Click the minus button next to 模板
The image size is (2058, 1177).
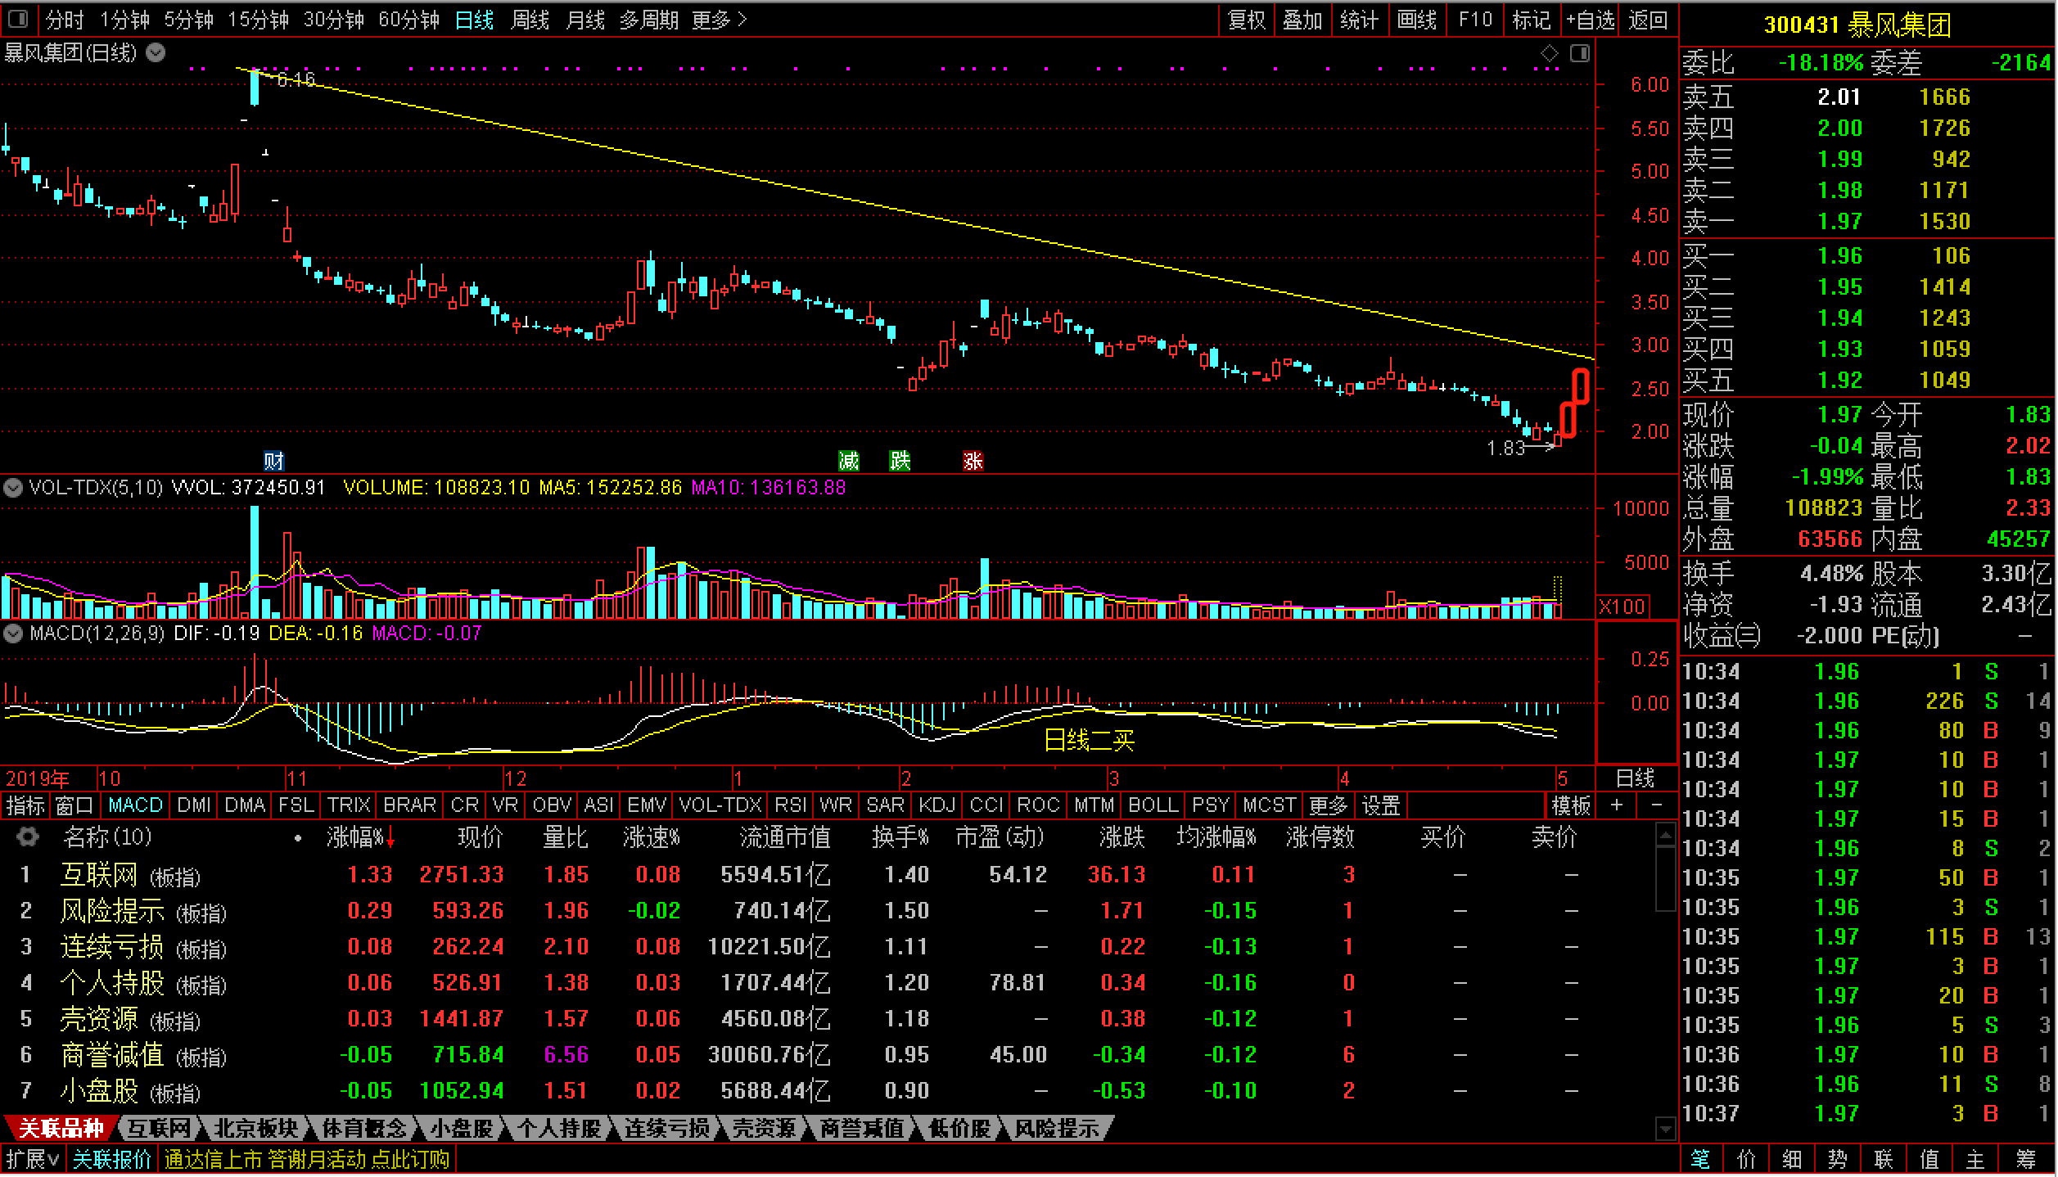tap(1656, 805)
